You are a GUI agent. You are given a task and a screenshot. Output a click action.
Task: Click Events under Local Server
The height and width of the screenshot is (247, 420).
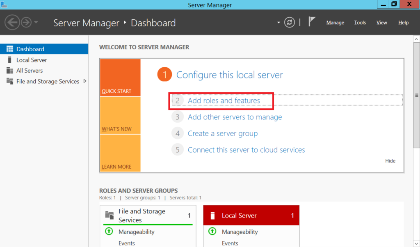tap(230, 243)
